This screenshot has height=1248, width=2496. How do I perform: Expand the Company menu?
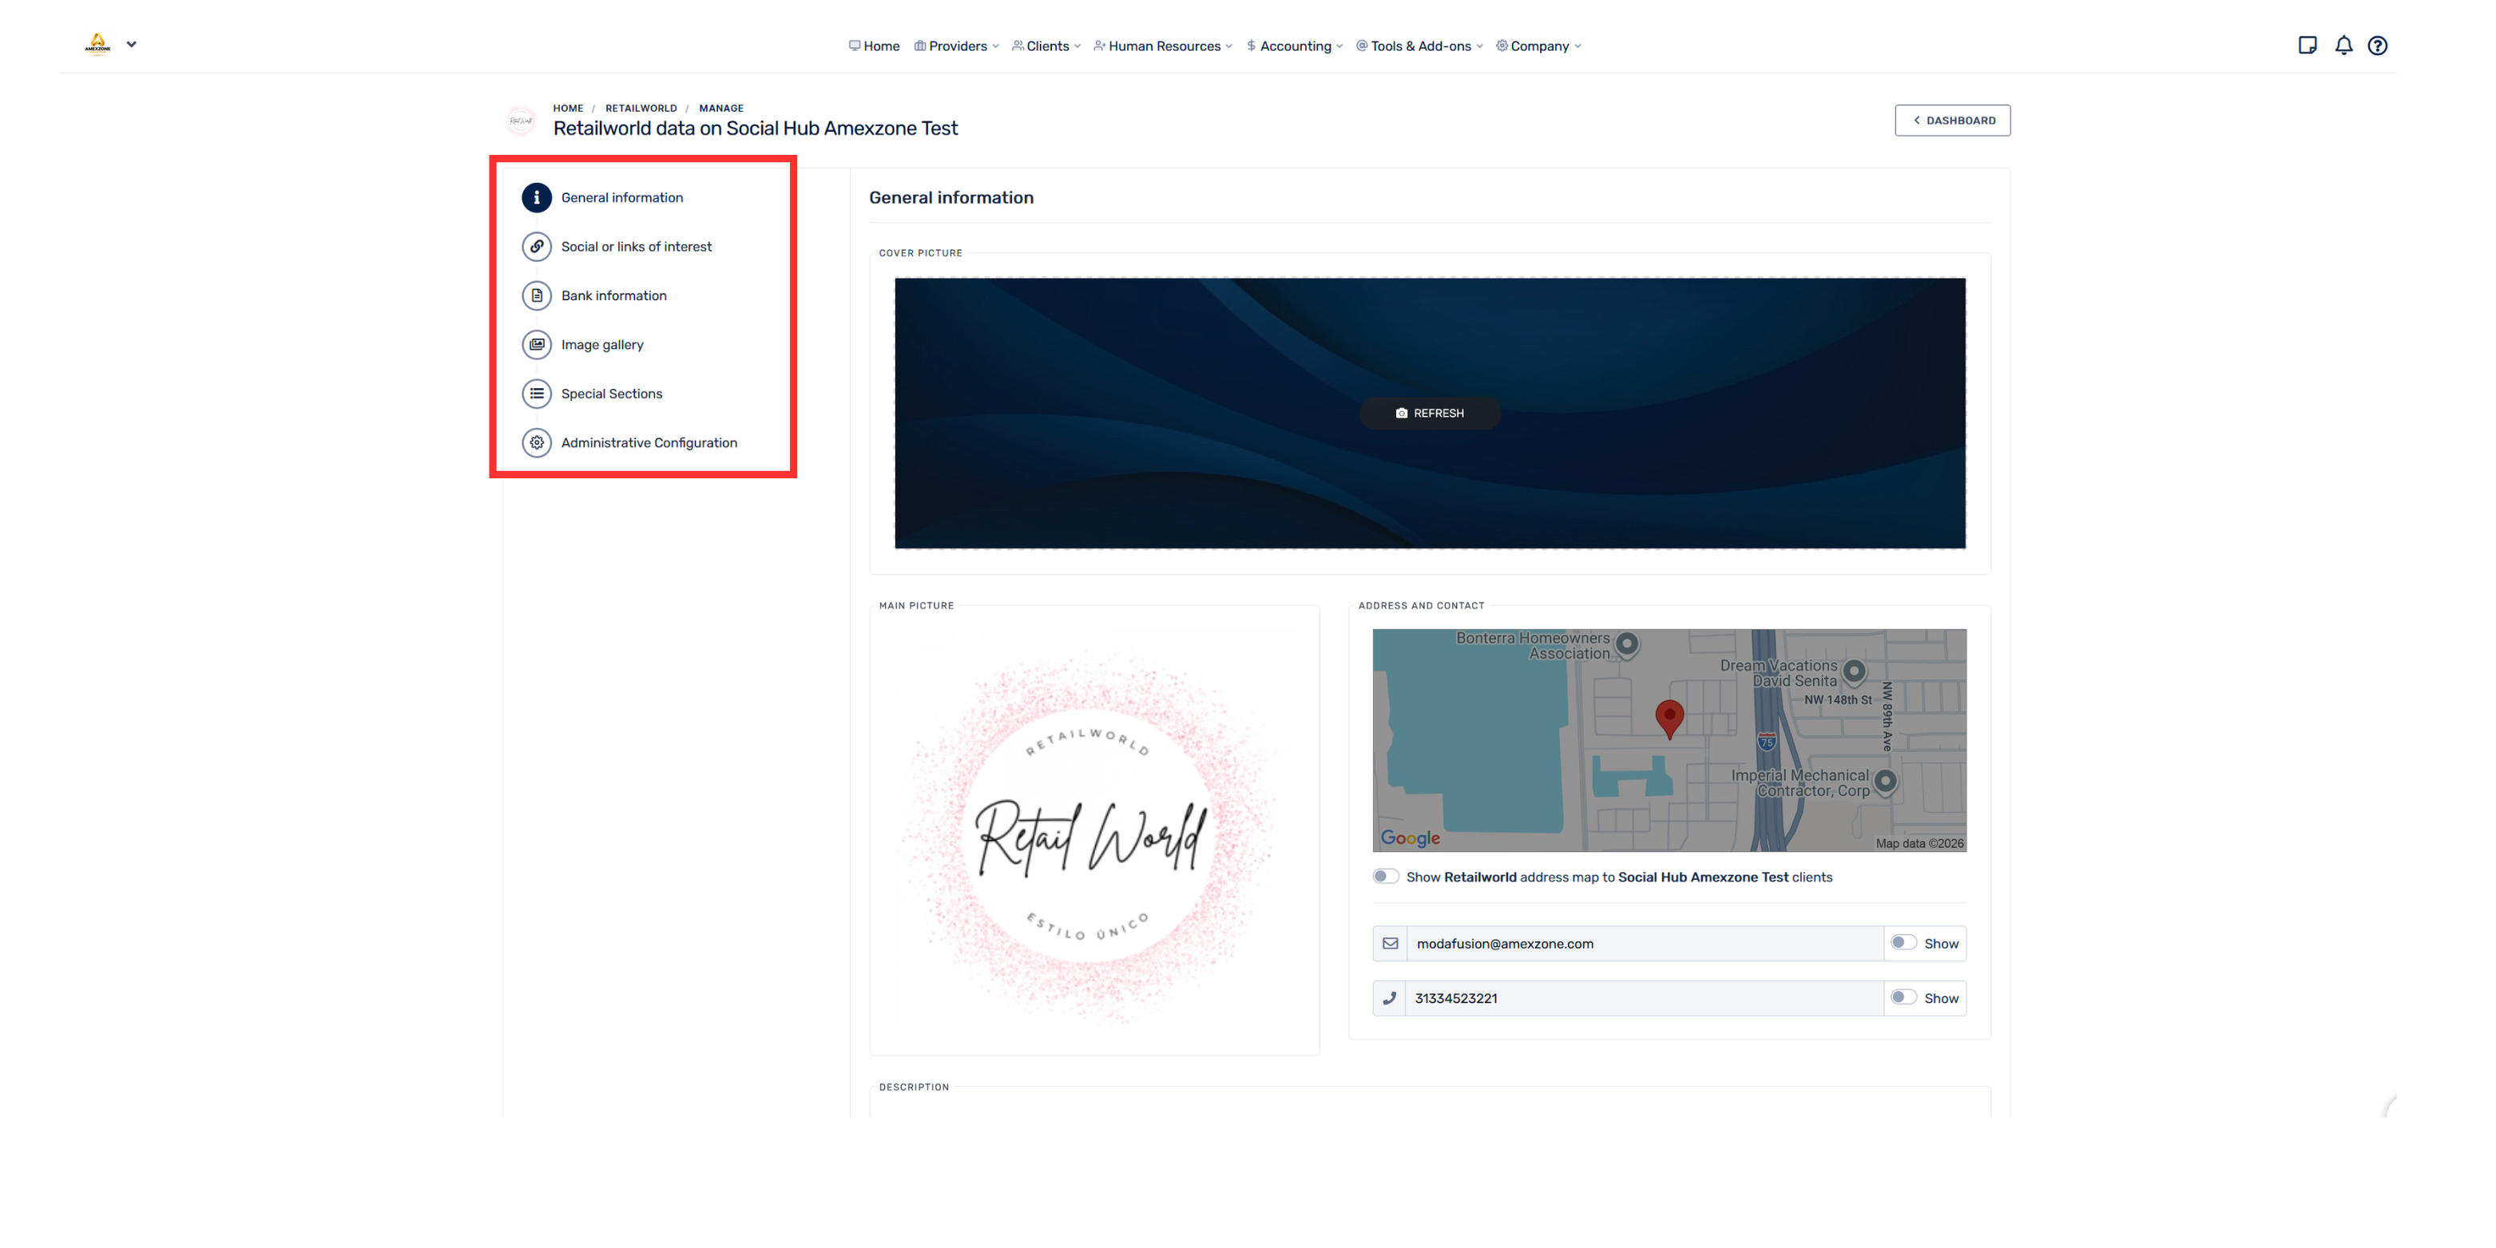point(1538,46)
